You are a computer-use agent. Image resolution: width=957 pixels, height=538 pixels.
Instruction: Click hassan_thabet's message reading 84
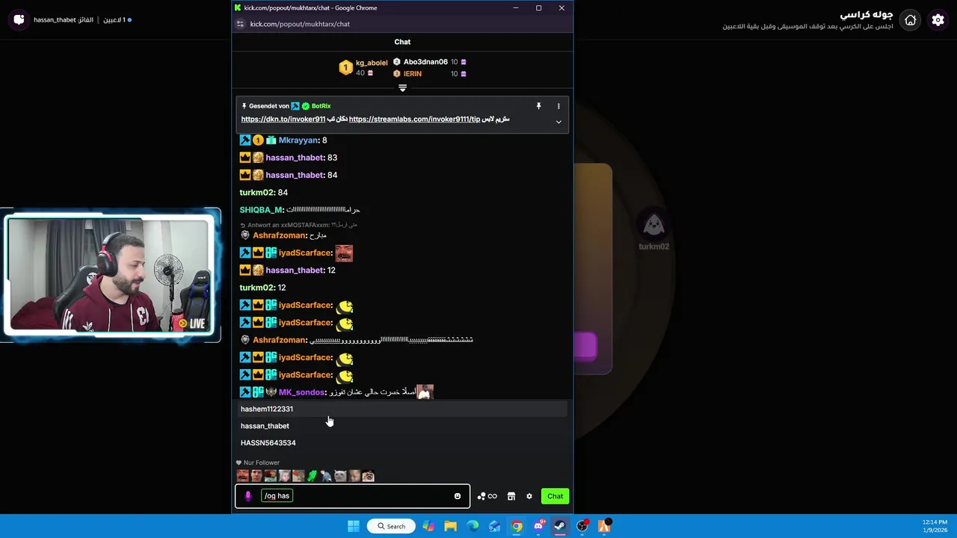coord(332,175)
